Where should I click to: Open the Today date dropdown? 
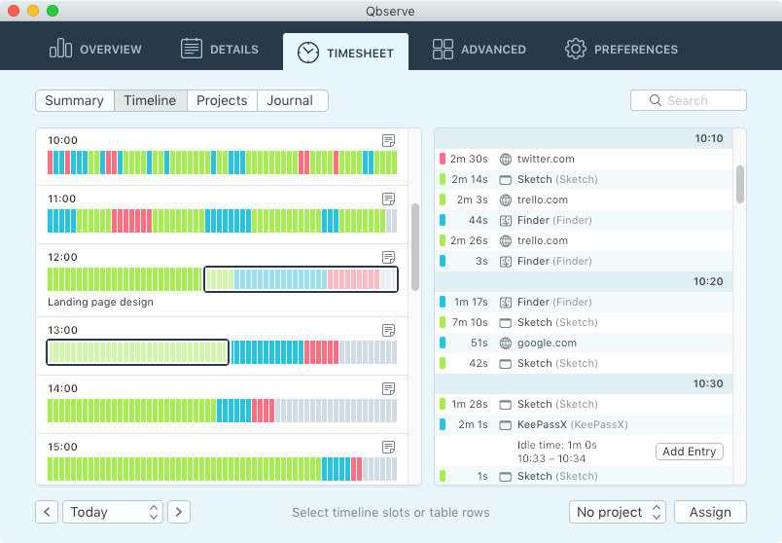point(113,512)
